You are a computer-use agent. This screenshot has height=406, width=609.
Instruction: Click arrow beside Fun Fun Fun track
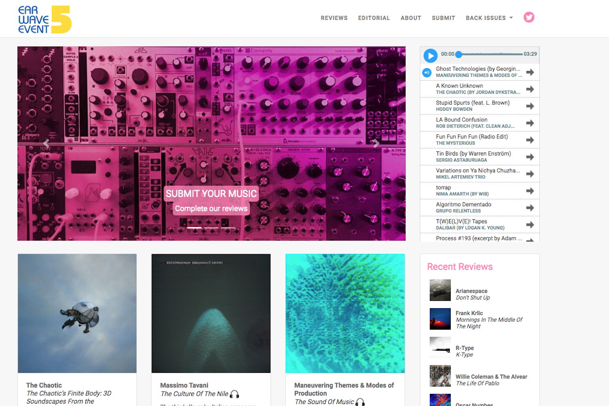530,140
